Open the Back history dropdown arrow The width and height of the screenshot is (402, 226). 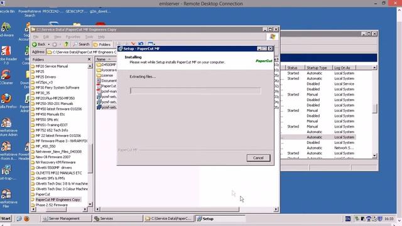49,45
